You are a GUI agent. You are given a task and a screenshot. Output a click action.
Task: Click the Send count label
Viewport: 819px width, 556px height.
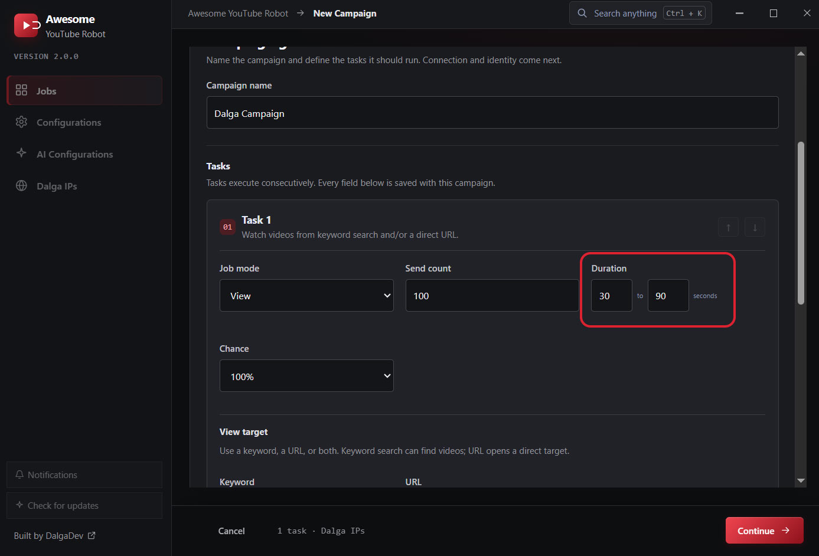click(x=428, y=269)
